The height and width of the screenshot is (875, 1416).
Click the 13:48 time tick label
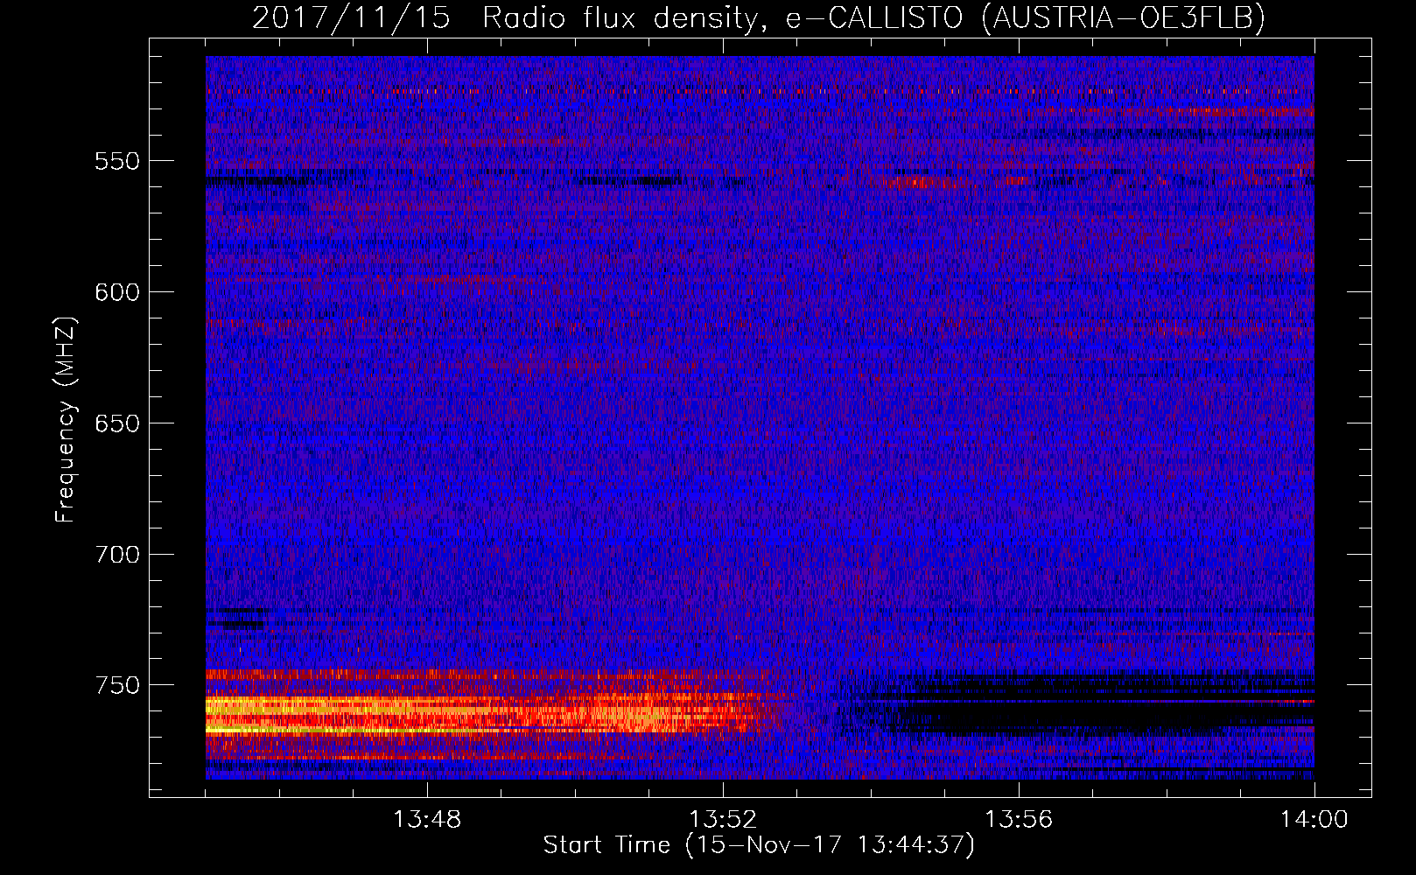(x=427, y=820)
